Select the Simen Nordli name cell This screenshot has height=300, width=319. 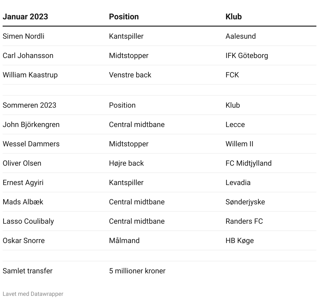coord(24,36)
